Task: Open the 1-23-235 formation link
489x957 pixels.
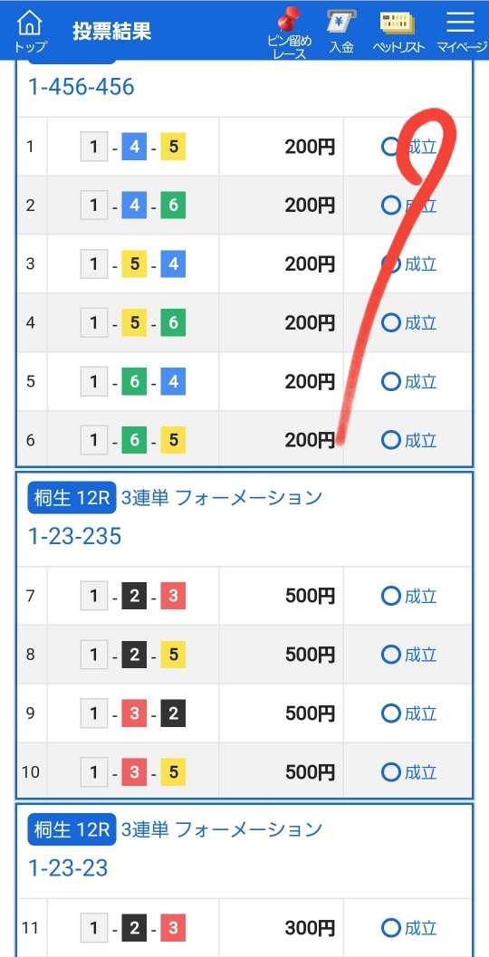Action: click(75, 537)
